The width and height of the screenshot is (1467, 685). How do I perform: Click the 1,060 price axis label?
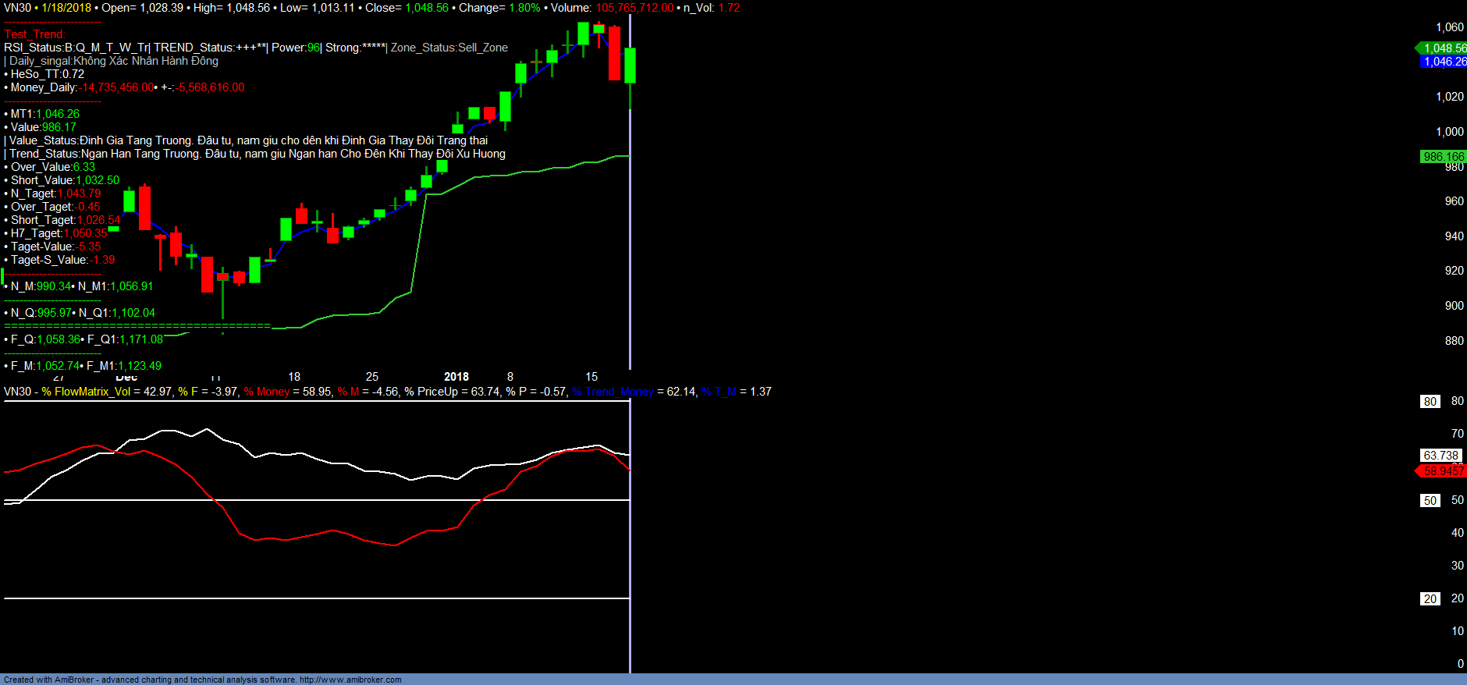tap(1449, 27)
